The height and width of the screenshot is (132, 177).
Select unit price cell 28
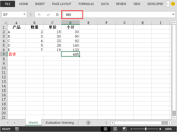52,45
